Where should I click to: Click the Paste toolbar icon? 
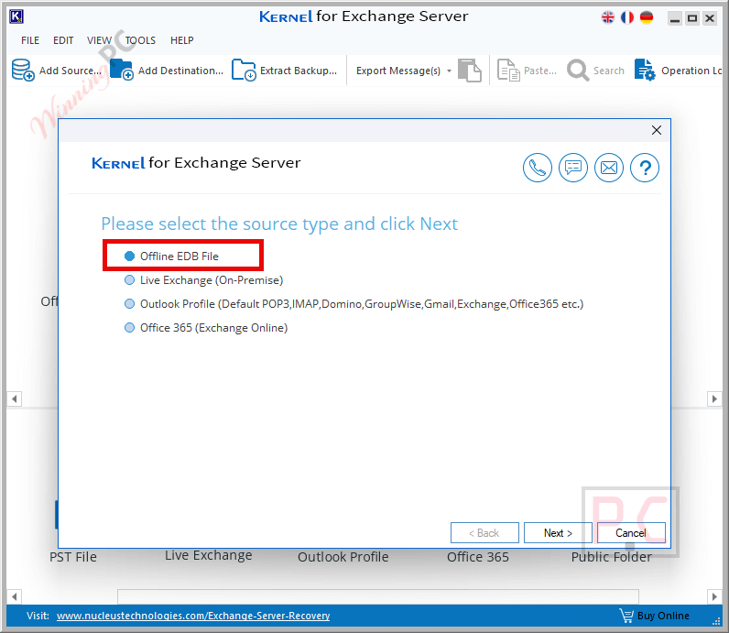click(x=508, y=71)
